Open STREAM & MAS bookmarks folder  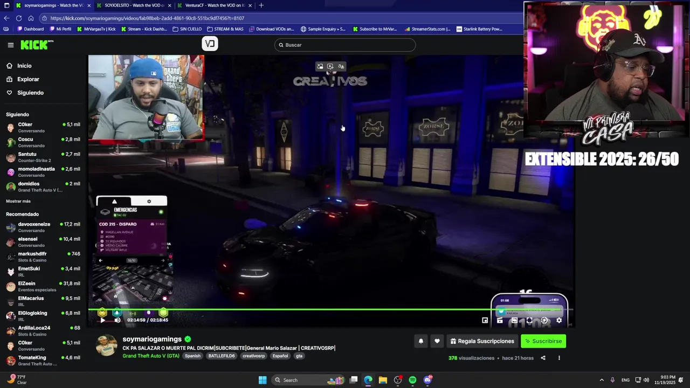coord(225,29)
